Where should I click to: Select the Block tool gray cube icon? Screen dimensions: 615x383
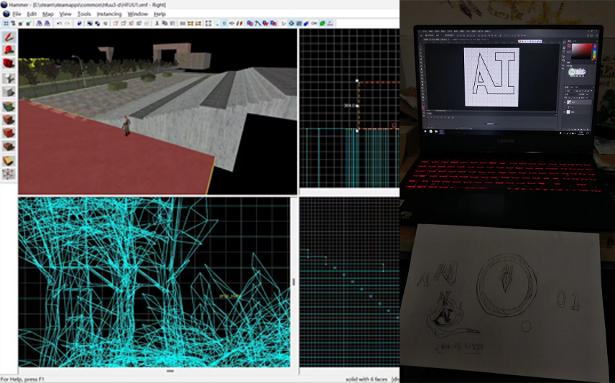pos(9,91)
